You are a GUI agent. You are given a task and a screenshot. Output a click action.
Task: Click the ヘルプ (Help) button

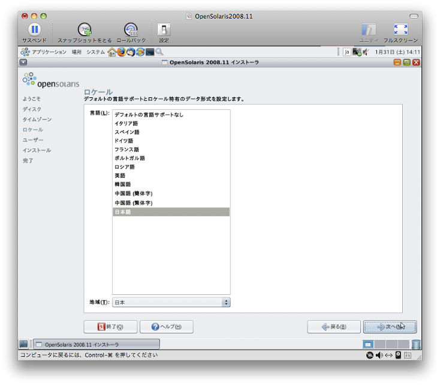(x=167, y=327)
